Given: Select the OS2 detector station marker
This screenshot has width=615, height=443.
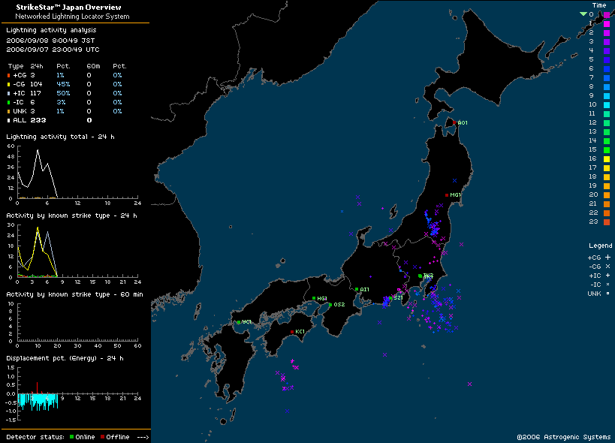Looking at the screenshot, I should [x=330, y=305].
